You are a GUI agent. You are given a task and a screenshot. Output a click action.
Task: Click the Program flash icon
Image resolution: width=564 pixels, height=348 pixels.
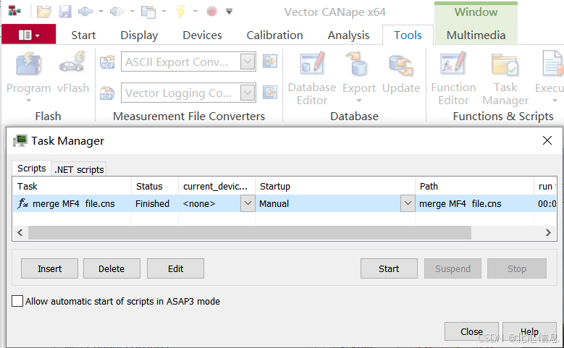(29, 64)
